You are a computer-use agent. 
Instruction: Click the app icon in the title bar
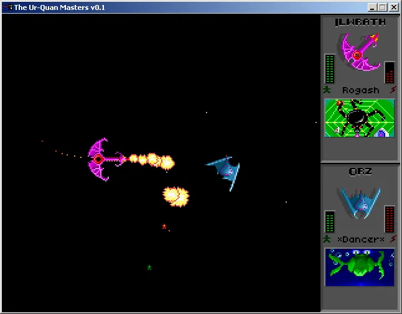[7, 7]
